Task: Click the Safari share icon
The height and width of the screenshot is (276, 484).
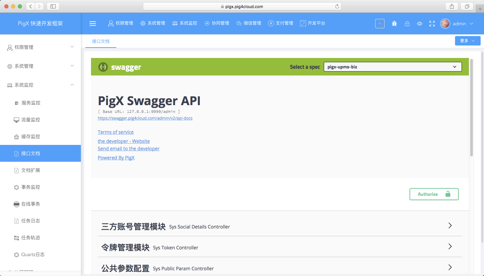Action: click(452, 6)
